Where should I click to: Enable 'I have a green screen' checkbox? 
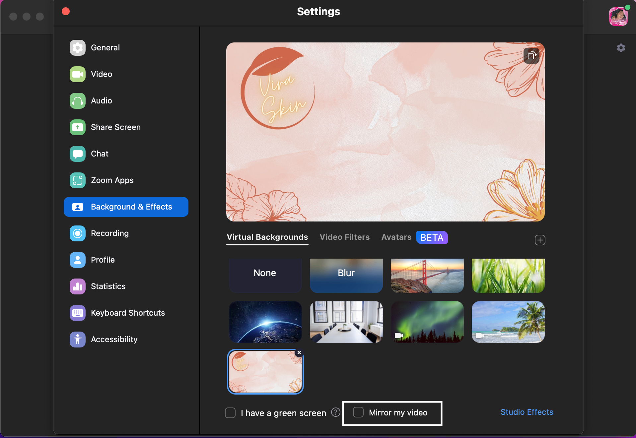[230, 413]
